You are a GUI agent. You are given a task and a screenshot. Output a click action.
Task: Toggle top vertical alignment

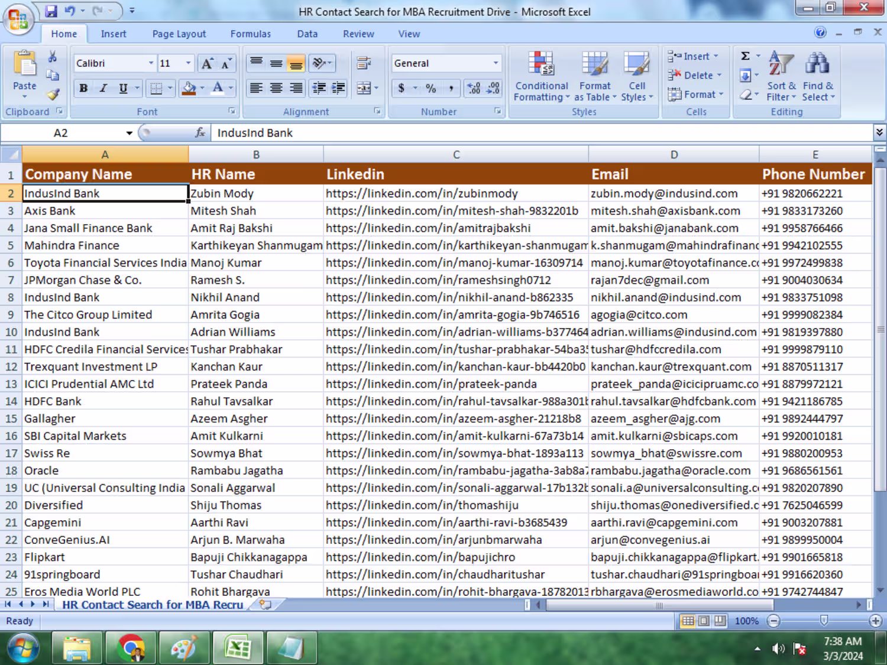tap(256, 63)
